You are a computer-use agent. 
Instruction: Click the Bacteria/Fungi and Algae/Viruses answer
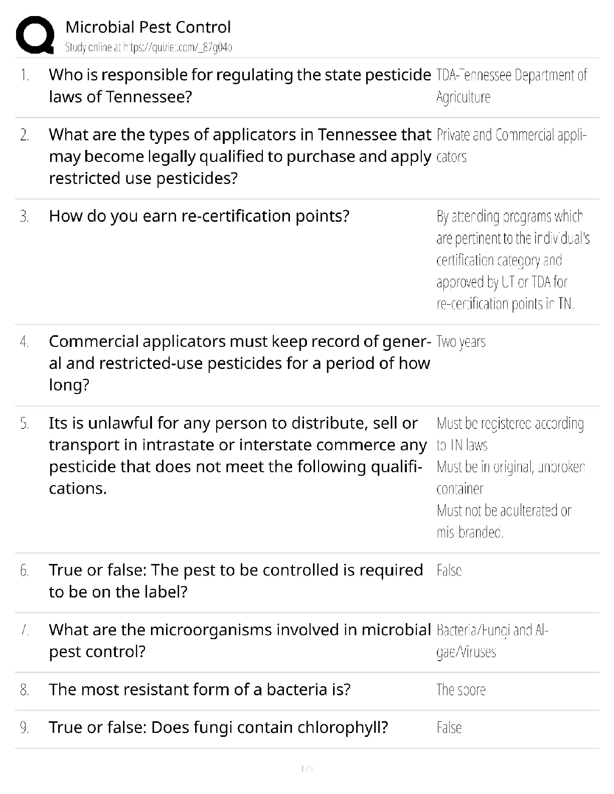point(492,641)
